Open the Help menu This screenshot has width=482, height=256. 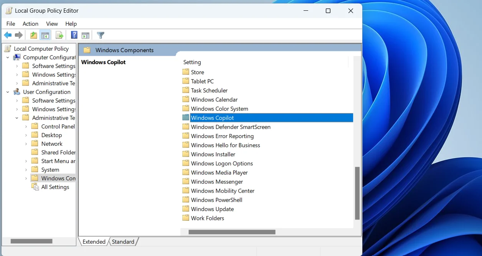(x=71, y=24)
